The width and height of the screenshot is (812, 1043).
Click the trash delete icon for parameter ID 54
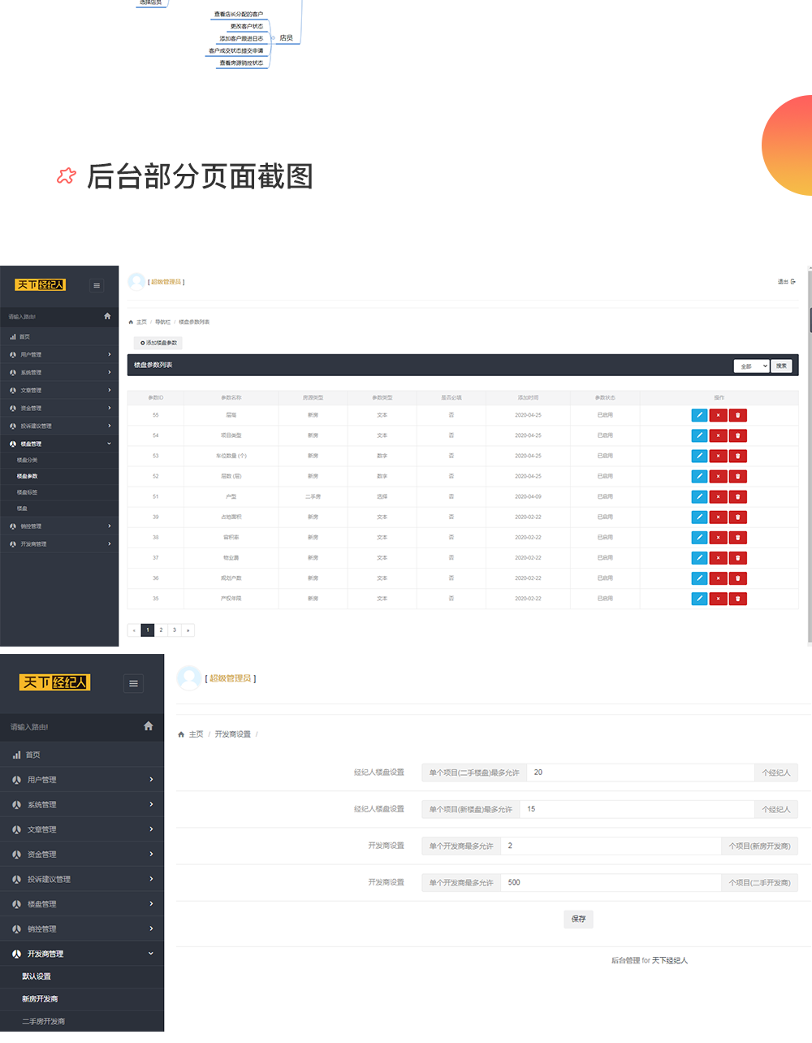point(737,435)
